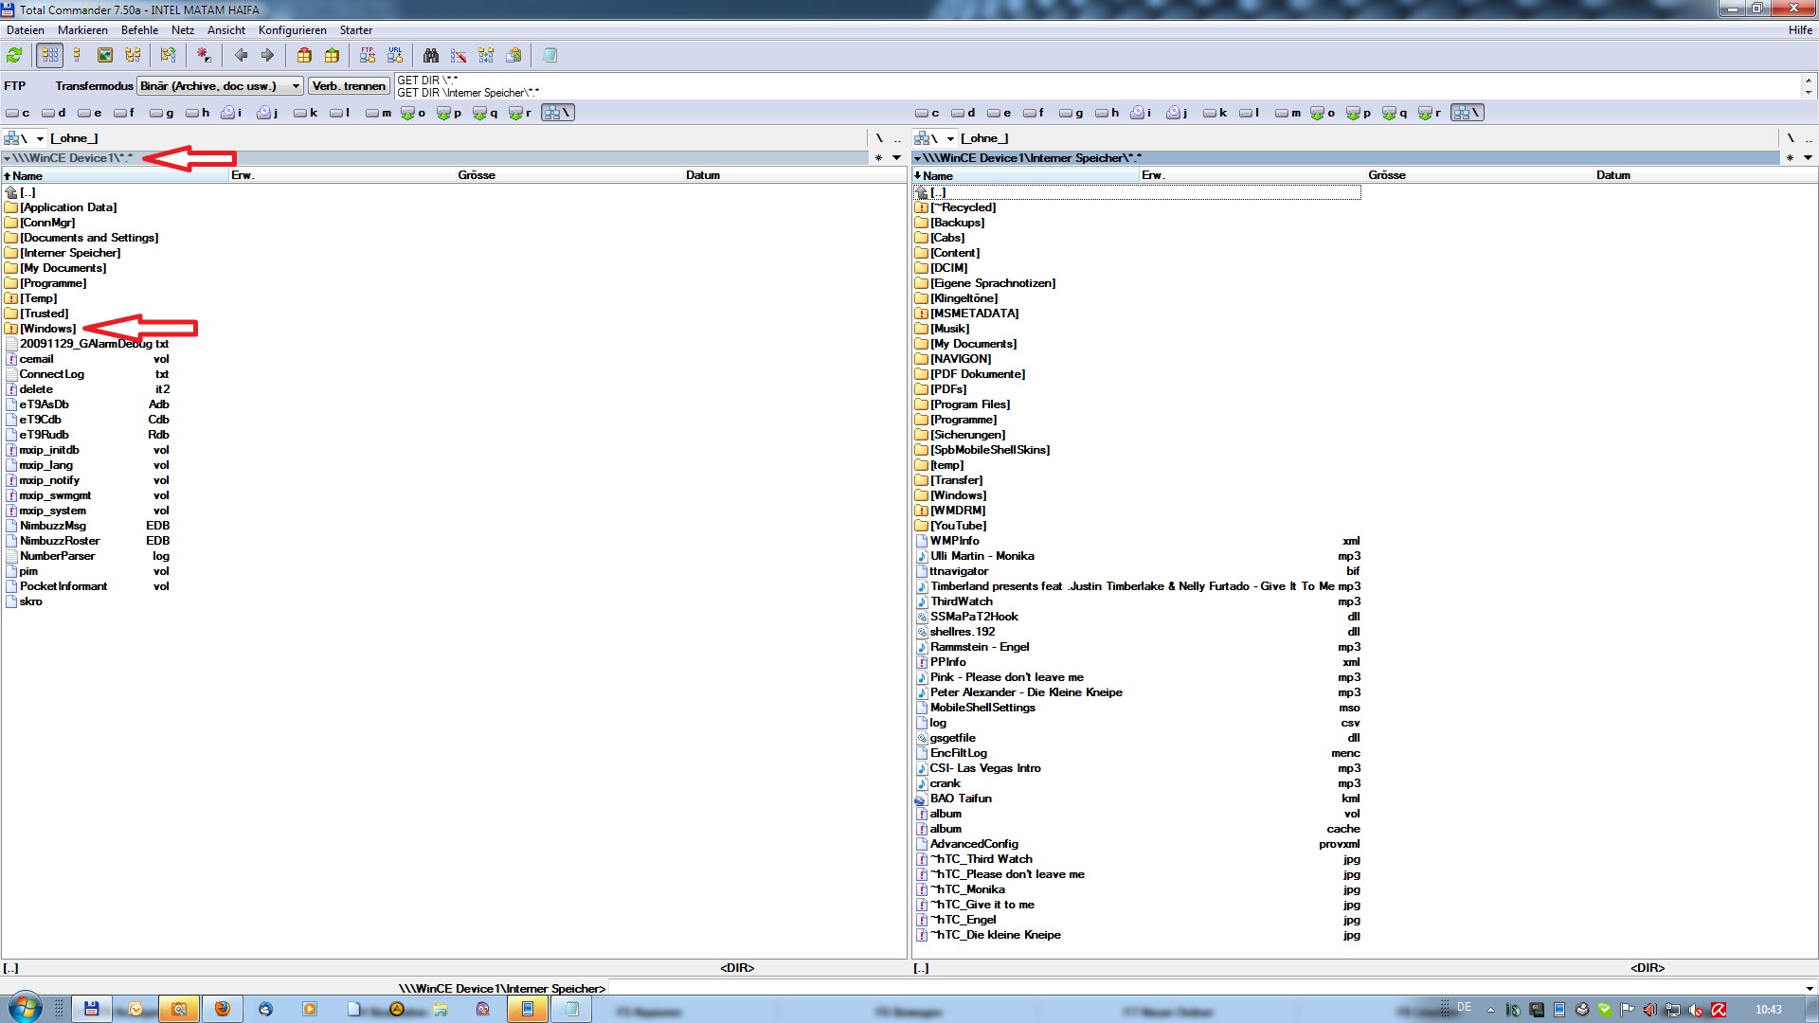Image resolution: width=1819 pixels, height=1023 pixels.
Task: Click left panel root directory backslash button
Action: [x=879, y=138]
